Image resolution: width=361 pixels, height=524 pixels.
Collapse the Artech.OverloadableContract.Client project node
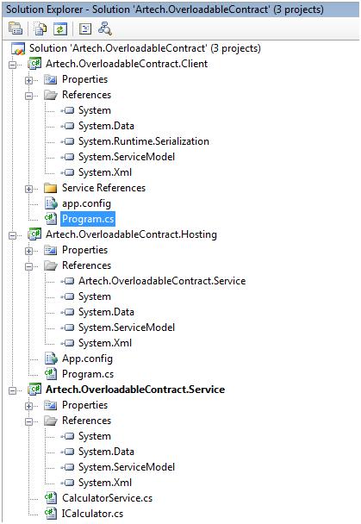[12, 65]
